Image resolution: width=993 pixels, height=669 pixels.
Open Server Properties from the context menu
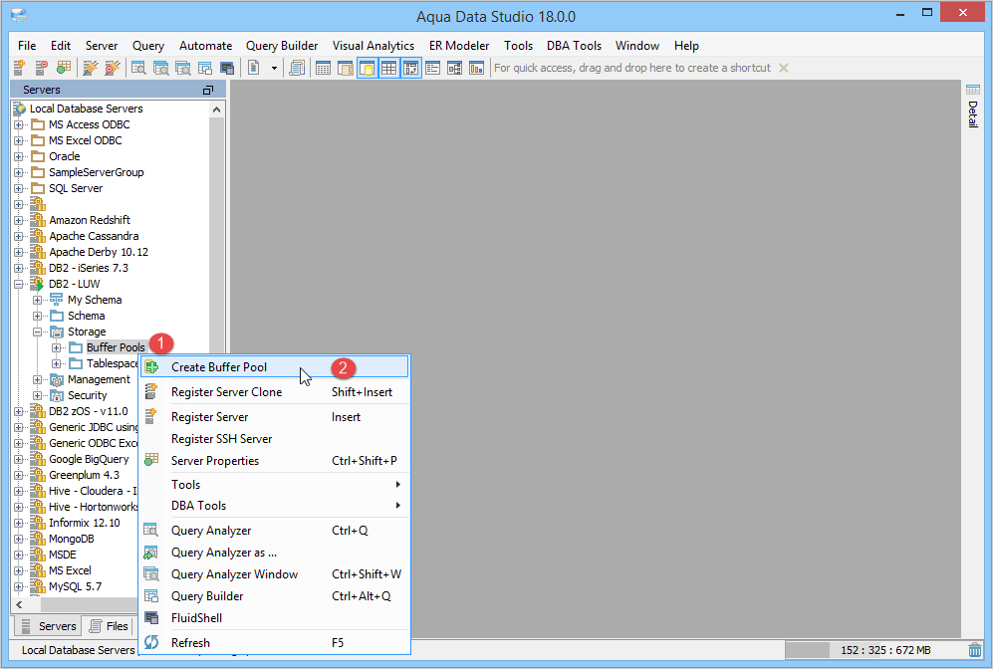(x=275, y=461)
